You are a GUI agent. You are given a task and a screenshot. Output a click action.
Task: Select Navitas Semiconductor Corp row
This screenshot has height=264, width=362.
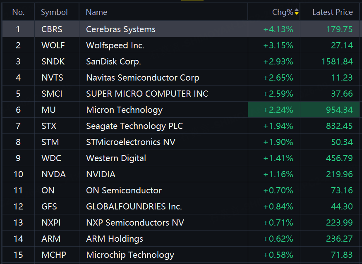(x=181, y=78)
